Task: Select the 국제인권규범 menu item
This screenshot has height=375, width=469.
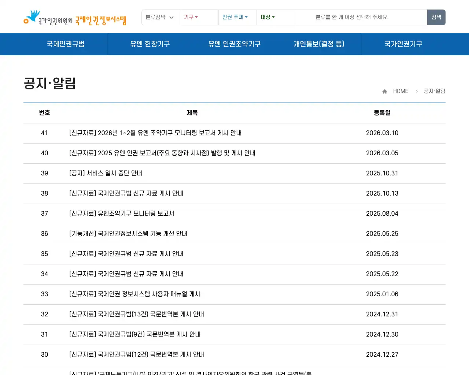Action: point(65,44)
